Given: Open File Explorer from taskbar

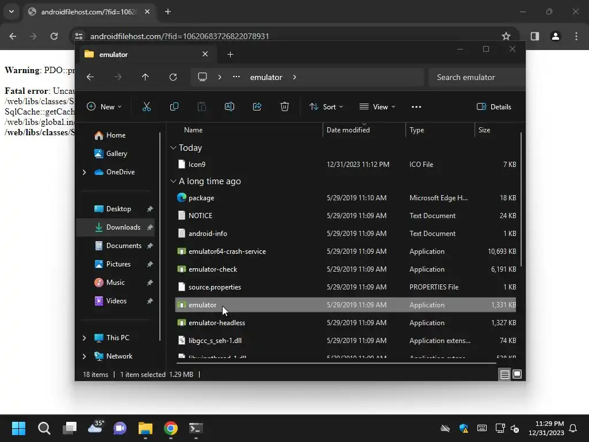Looking at the screenshot, I should [x=146, y=428].
